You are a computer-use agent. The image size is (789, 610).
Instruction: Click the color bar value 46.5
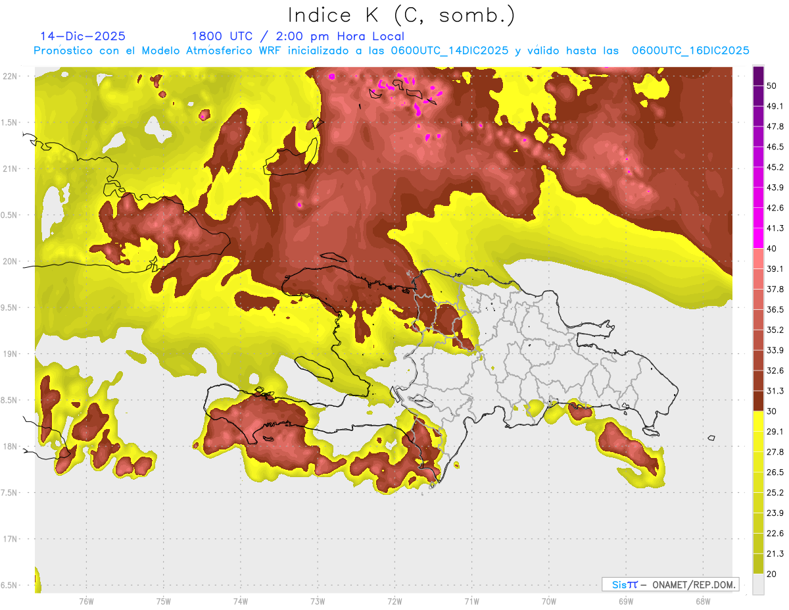coord(775,147)
